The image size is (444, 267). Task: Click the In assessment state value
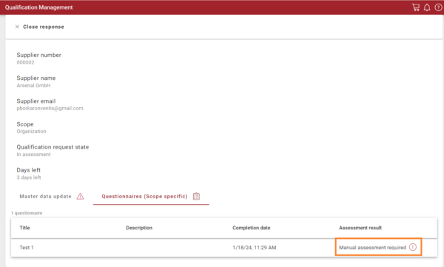(x=33, y=155)
